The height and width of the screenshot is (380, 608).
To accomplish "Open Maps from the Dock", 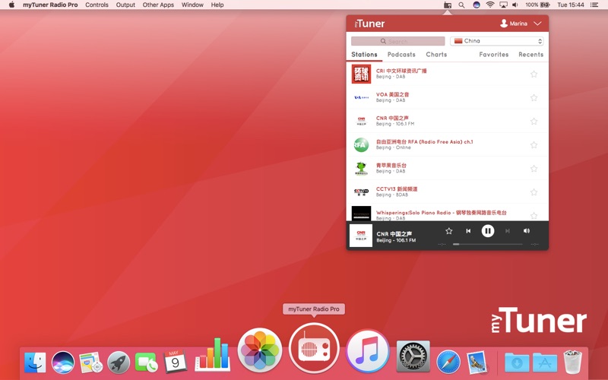I will click(x=90, y=363).
